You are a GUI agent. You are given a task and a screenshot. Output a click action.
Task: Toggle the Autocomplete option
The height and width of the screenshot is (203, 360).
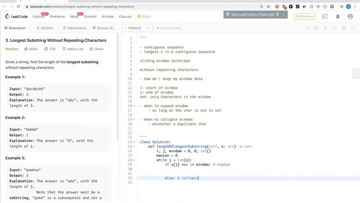coord(169,28)
